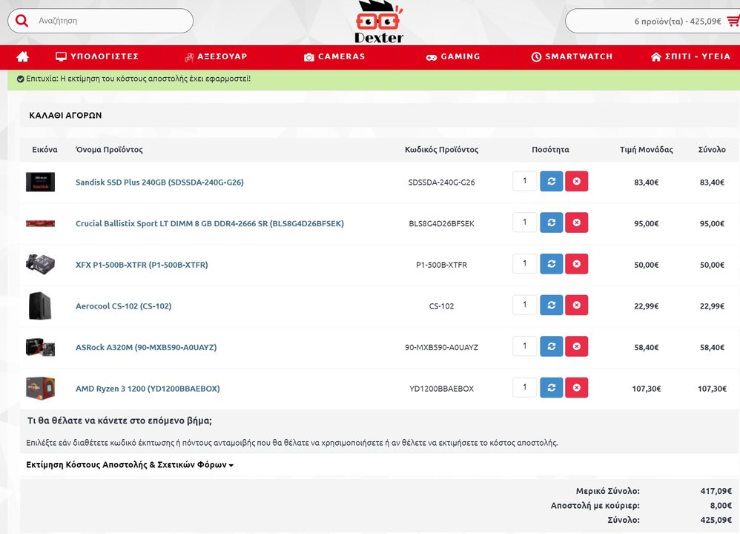Click the product code BLS8G4D26BFSEK

(x=441, y=223)
